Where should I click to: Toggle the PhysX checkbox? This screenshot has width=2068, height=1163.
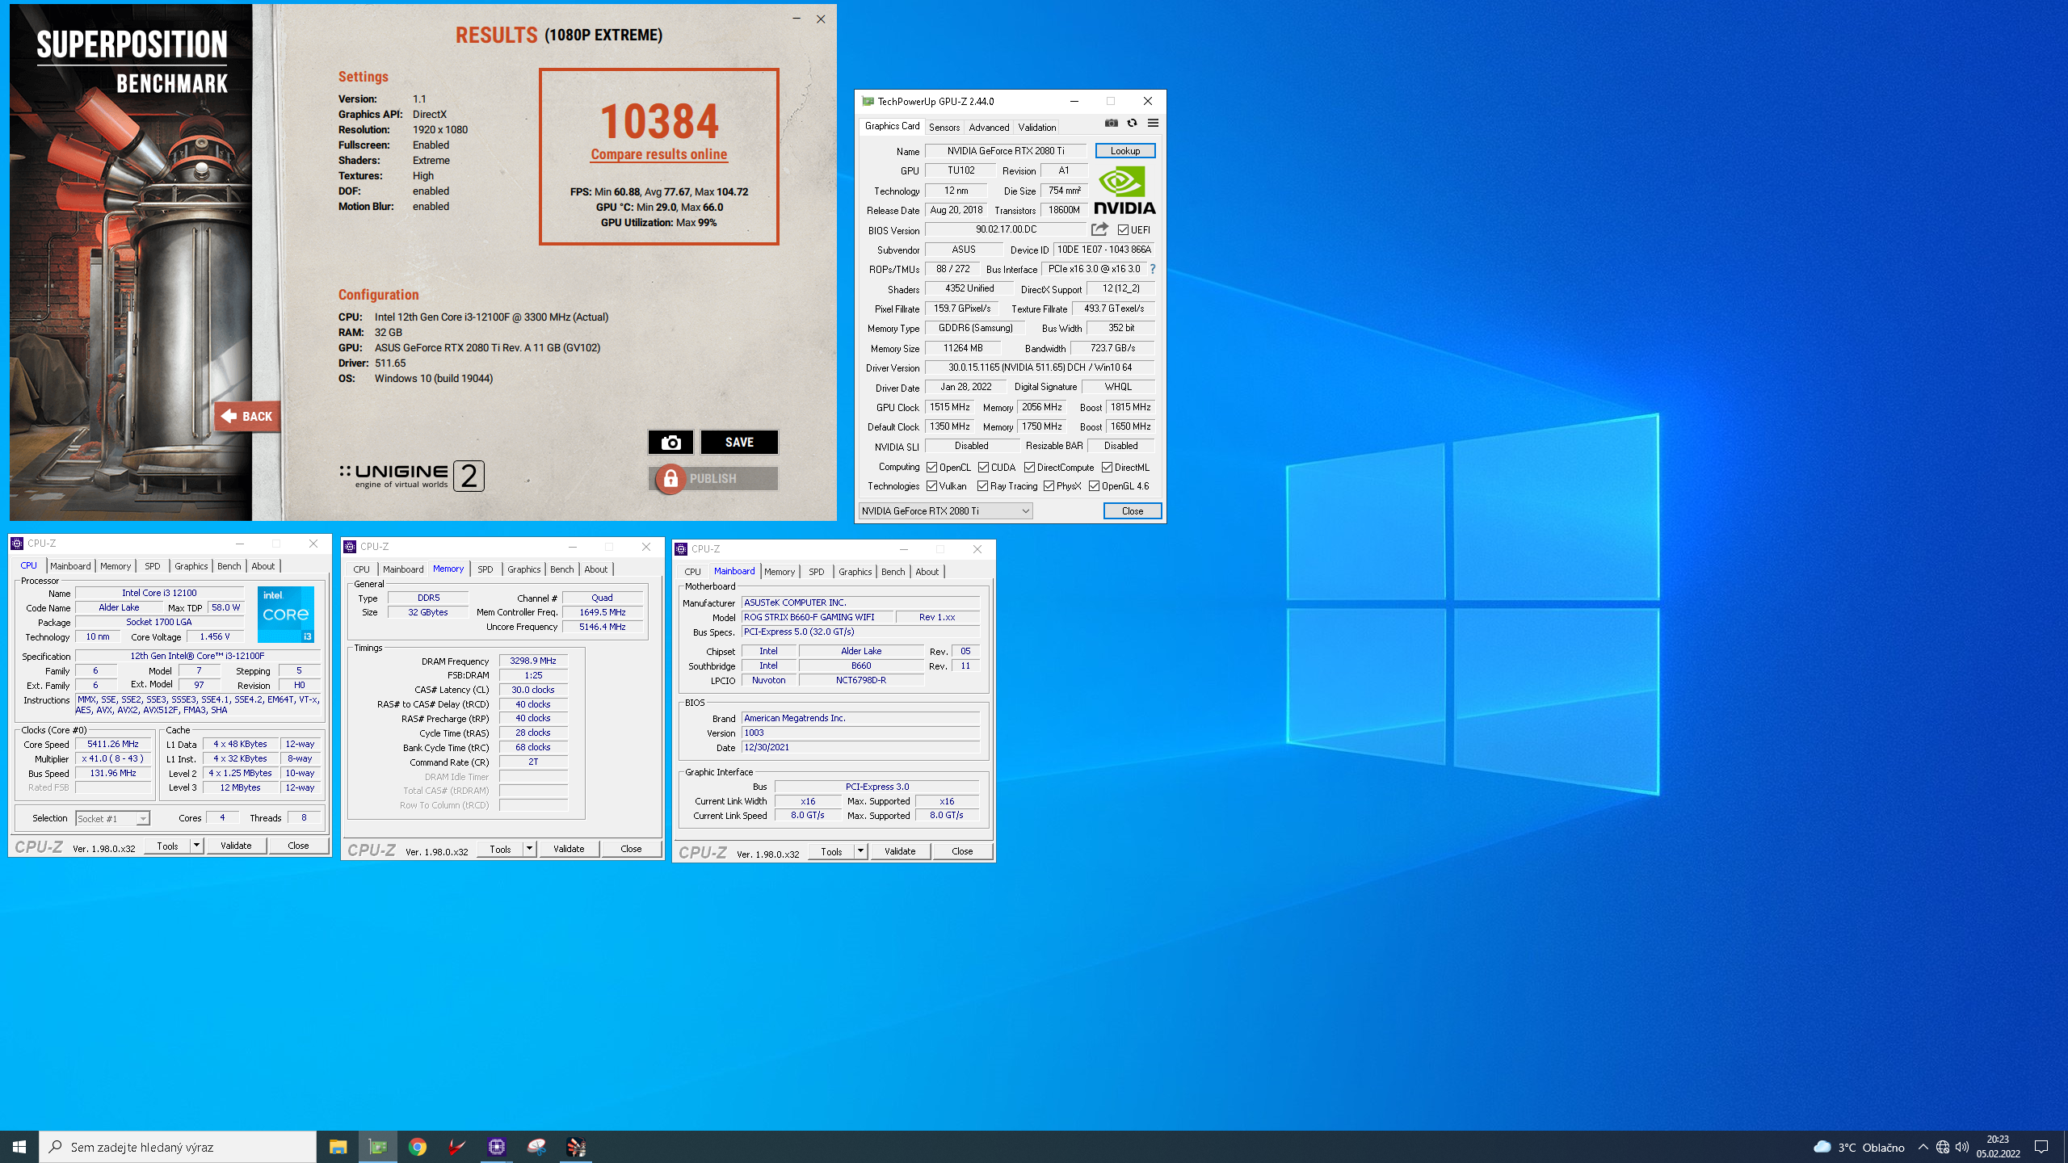pos(1049,486)
